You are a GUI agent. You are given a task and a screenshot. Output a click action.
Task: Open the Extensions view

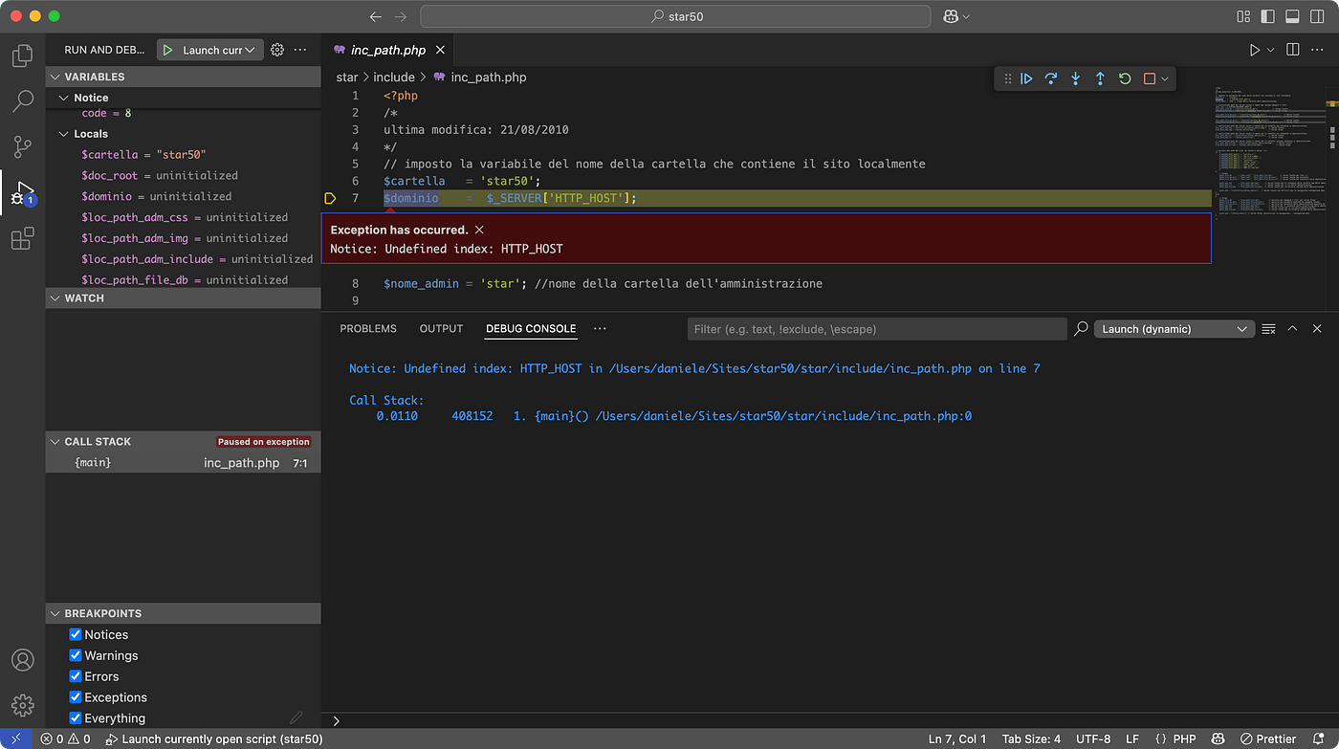pos(23,238)
